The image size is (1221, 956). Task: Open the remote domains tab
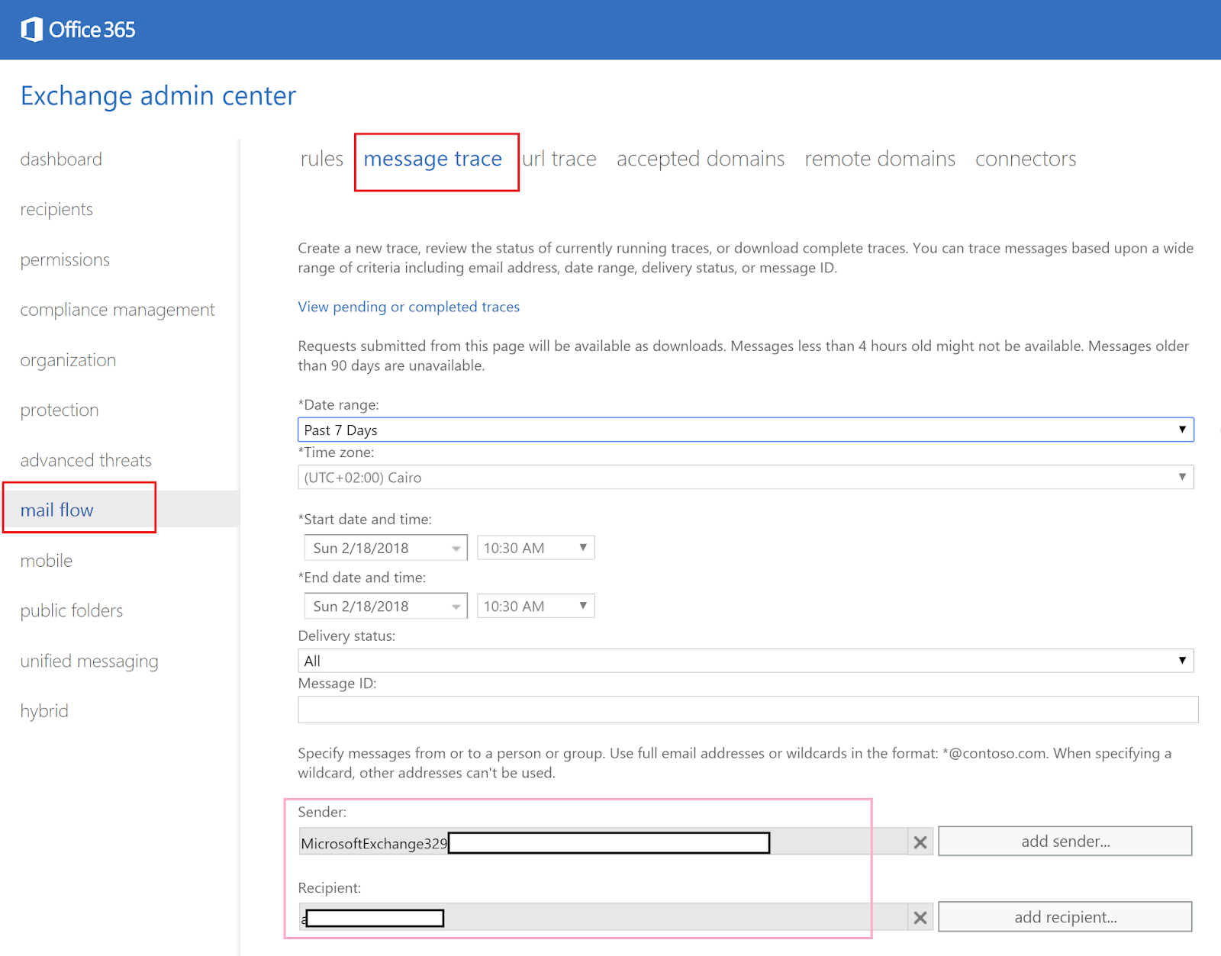tap(880, 159)
